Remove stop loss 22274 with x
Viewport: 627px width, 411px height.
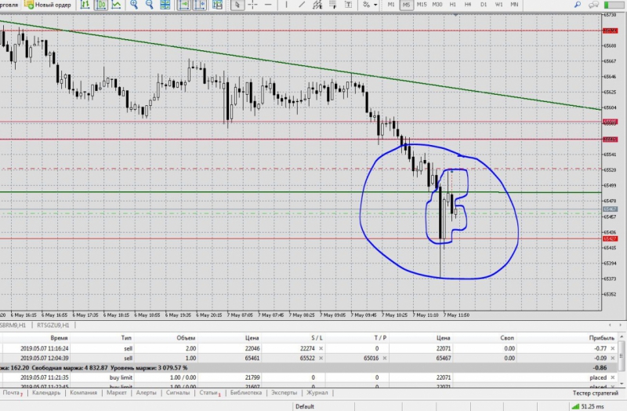coord(321,348)
